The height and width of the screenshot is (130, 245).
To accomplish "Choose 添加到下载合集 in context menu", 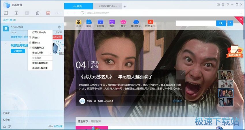I will coord(40,68).
